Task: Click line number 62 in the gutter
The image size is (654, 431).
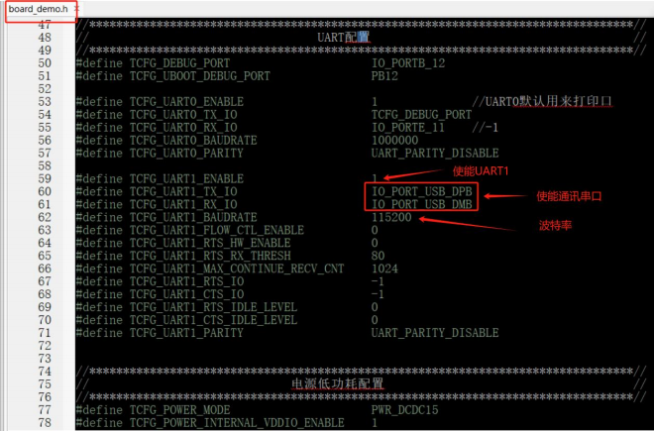Action: (45, 217)
